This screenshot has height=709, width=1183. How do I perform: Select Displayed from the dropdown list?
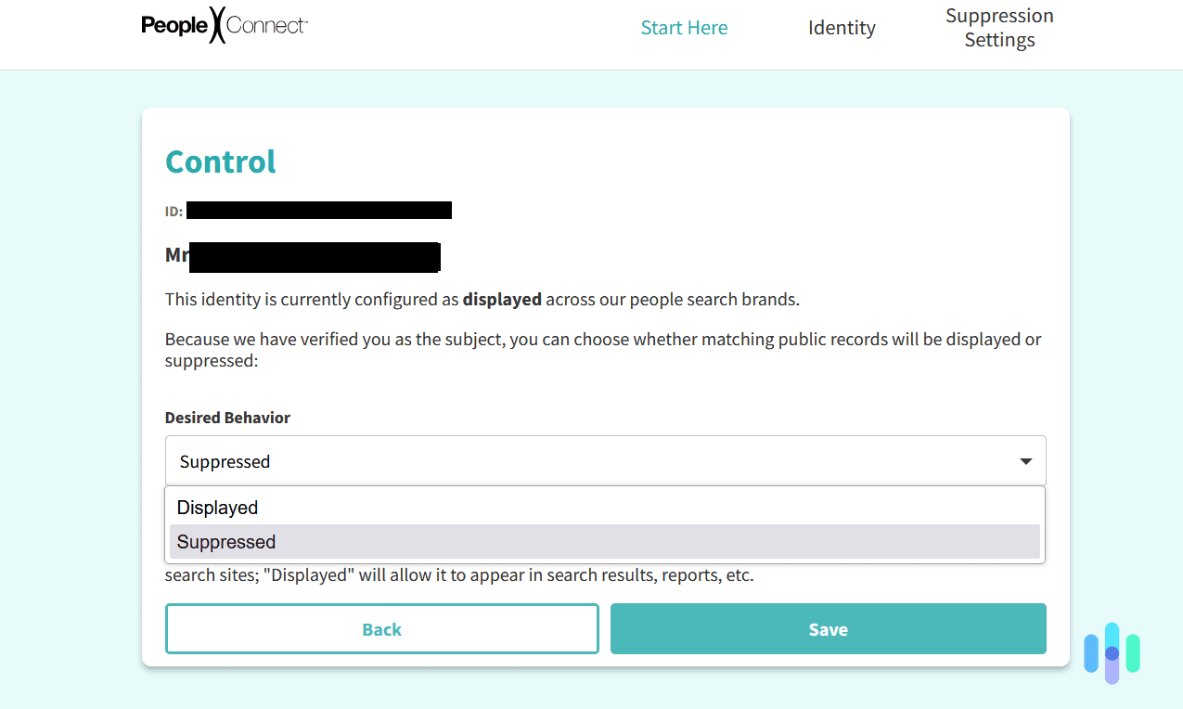[218, 508]
